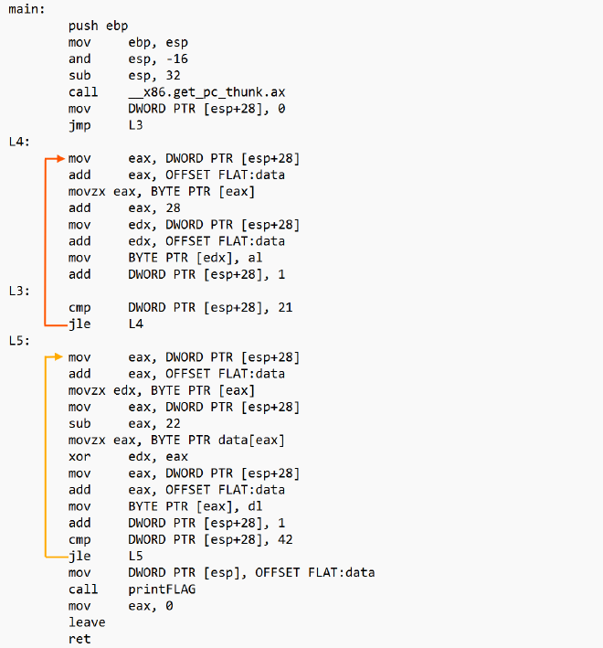Click "mov DWORD PTR [esp+28], 0" line
Viewport: 603px width, 648px height.
pos(176,109)
